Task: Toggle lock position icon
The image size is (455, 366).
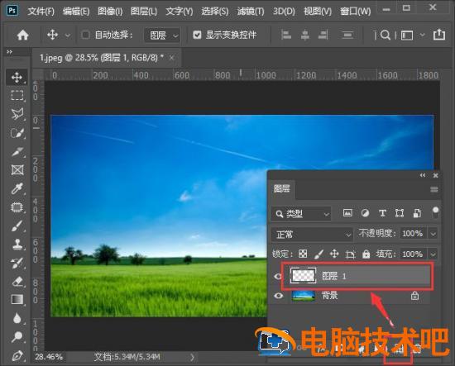Action: (334, 254)
